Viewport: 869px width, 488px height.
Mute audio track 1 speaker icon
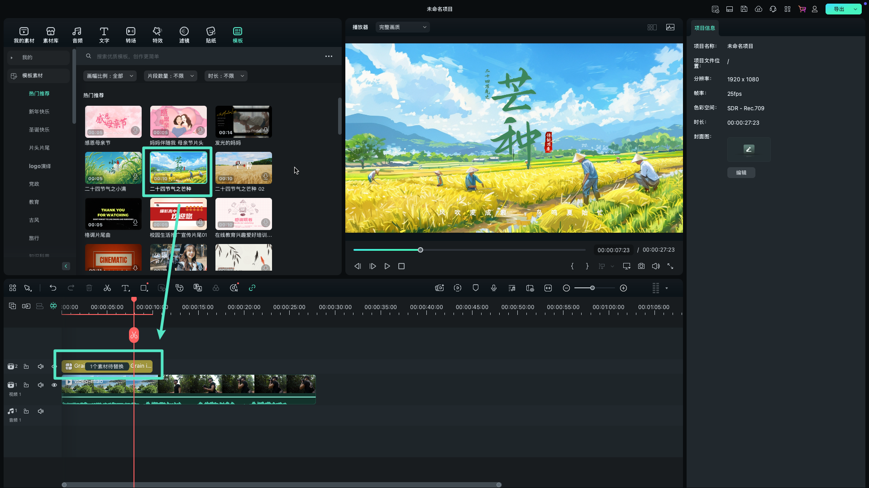[41, 411]
